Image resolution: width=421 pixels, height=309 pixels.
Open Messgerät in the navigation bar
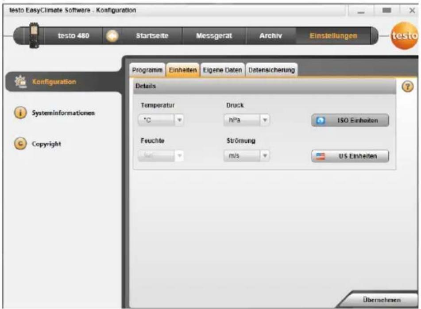point(214,36)
